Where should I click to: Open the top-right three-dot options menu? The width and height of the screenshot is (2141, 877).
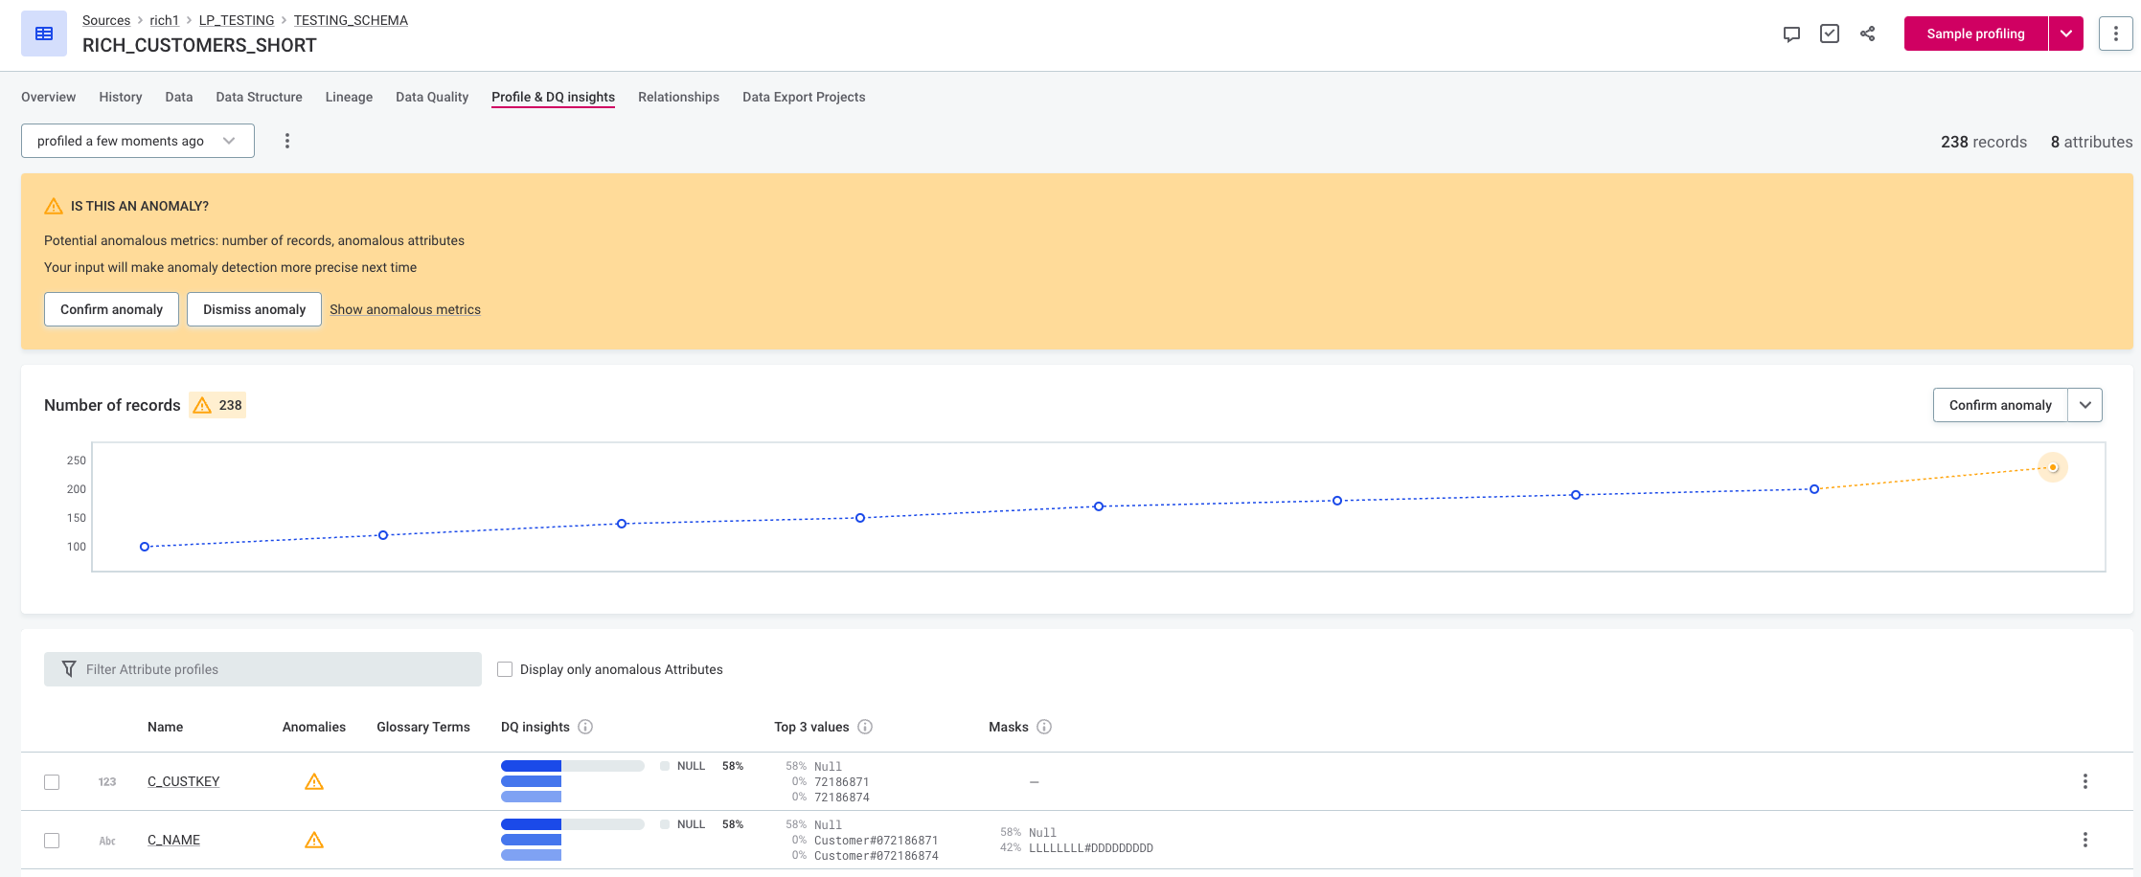2115,34
